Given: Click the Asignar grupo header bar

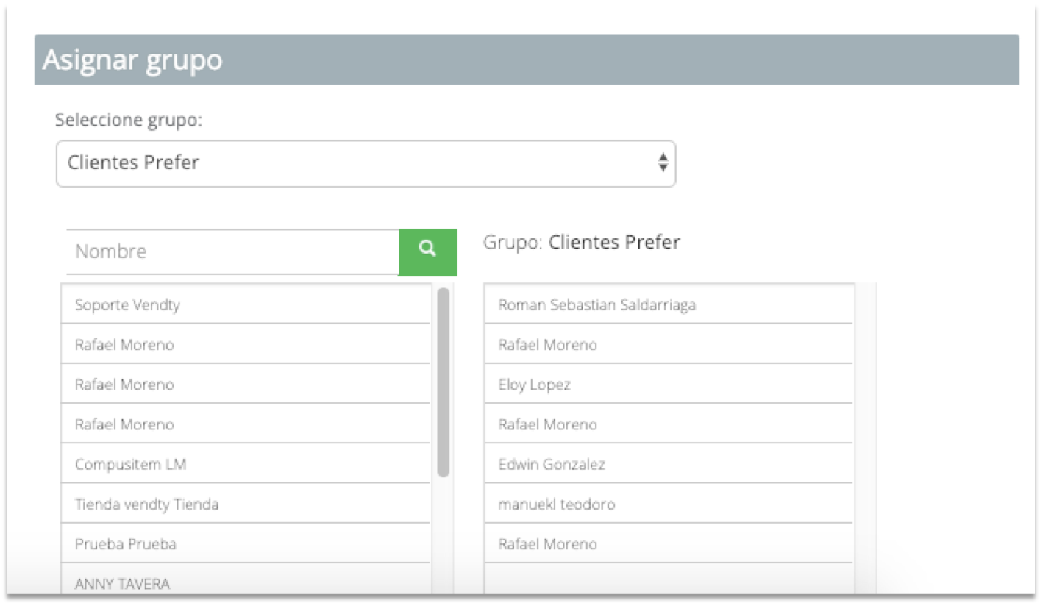Looking at the screenshot, I should click(x=527, y=60).
